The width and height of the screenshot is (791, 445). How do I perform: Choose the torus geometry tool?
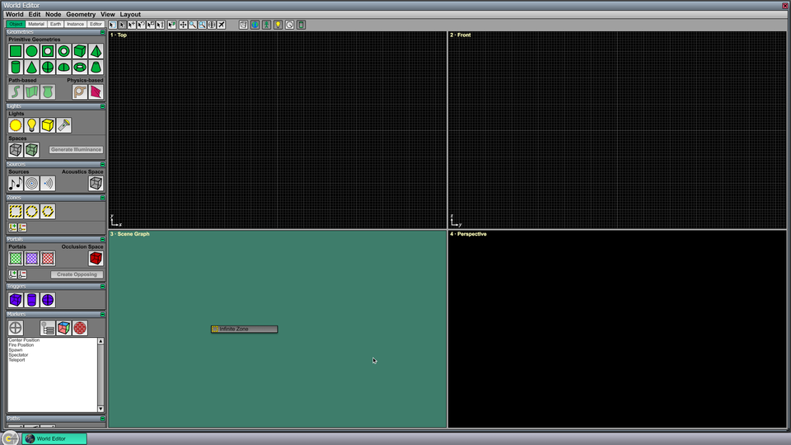click(x=80, y=67)
